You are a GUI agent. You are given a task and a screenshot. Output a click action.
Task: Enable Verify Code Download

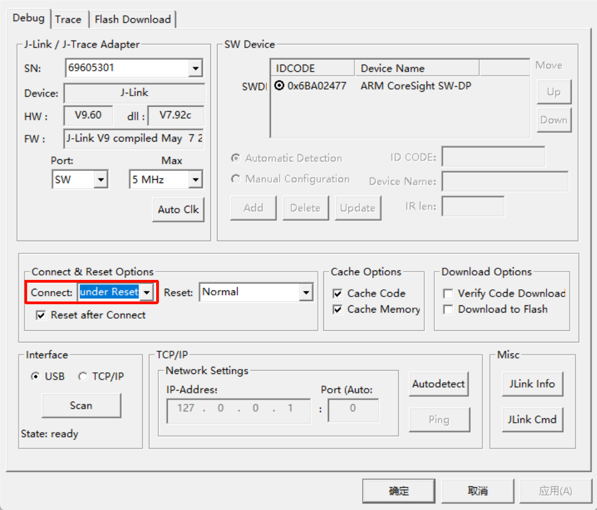(x=448, y=294)
